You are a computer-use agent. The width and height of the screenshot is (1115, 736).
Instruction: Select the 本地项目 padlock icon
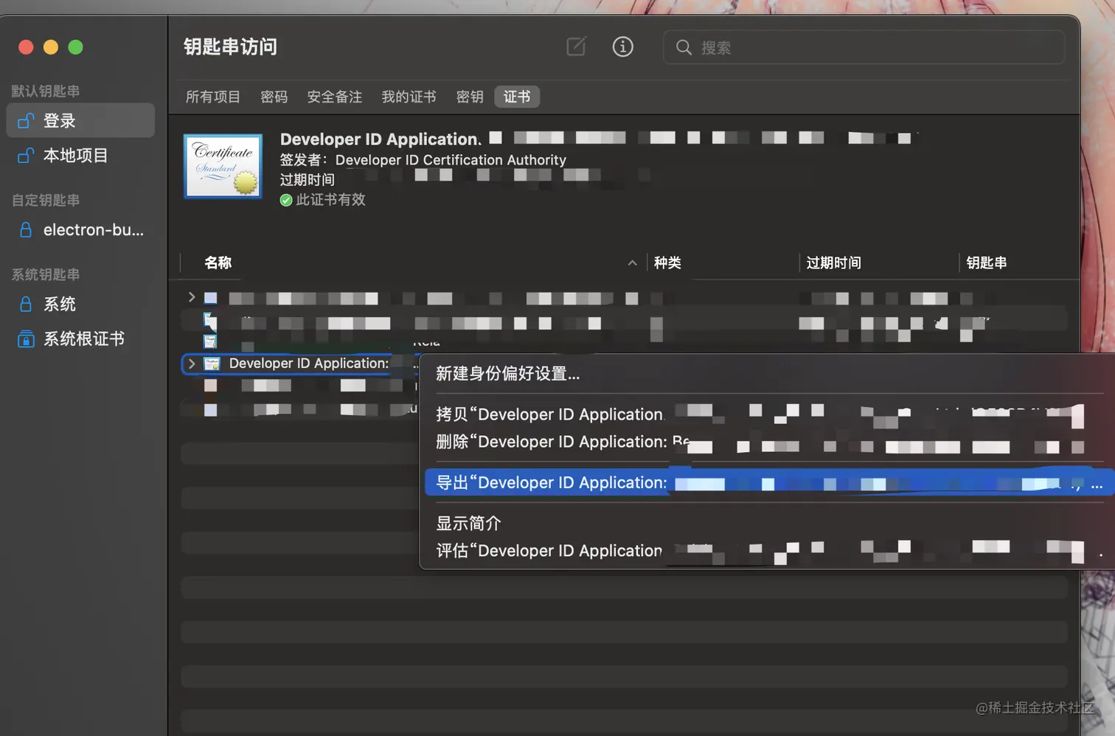pos(26,155)
